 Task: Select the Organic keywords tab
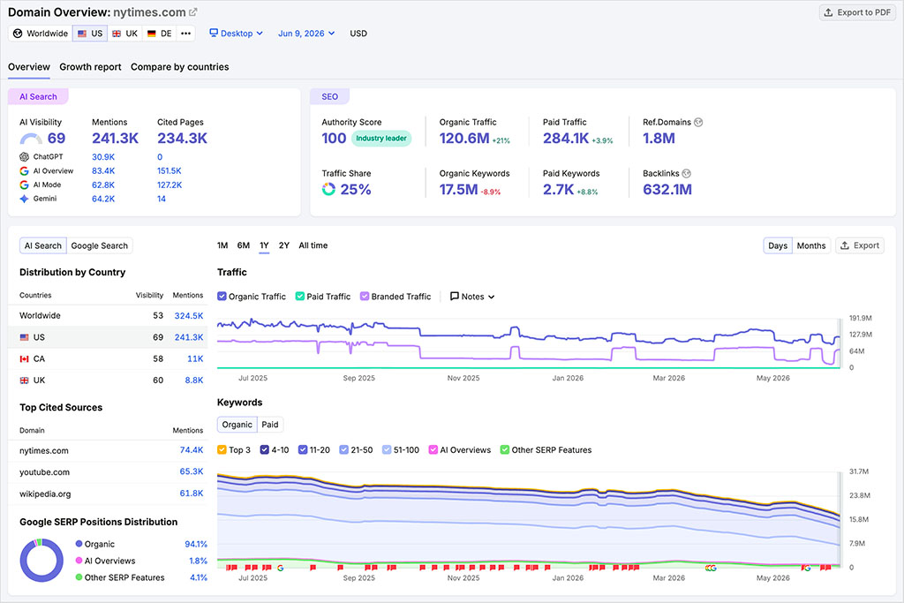tap(237, 425)
